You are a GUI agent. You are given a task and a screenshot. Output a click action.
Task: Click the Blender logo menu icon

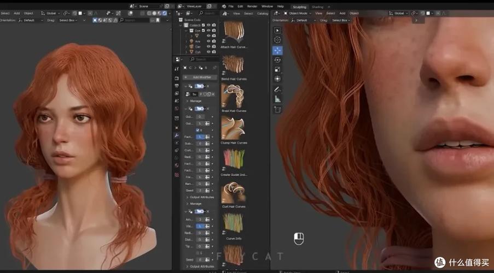coord(223,7)
